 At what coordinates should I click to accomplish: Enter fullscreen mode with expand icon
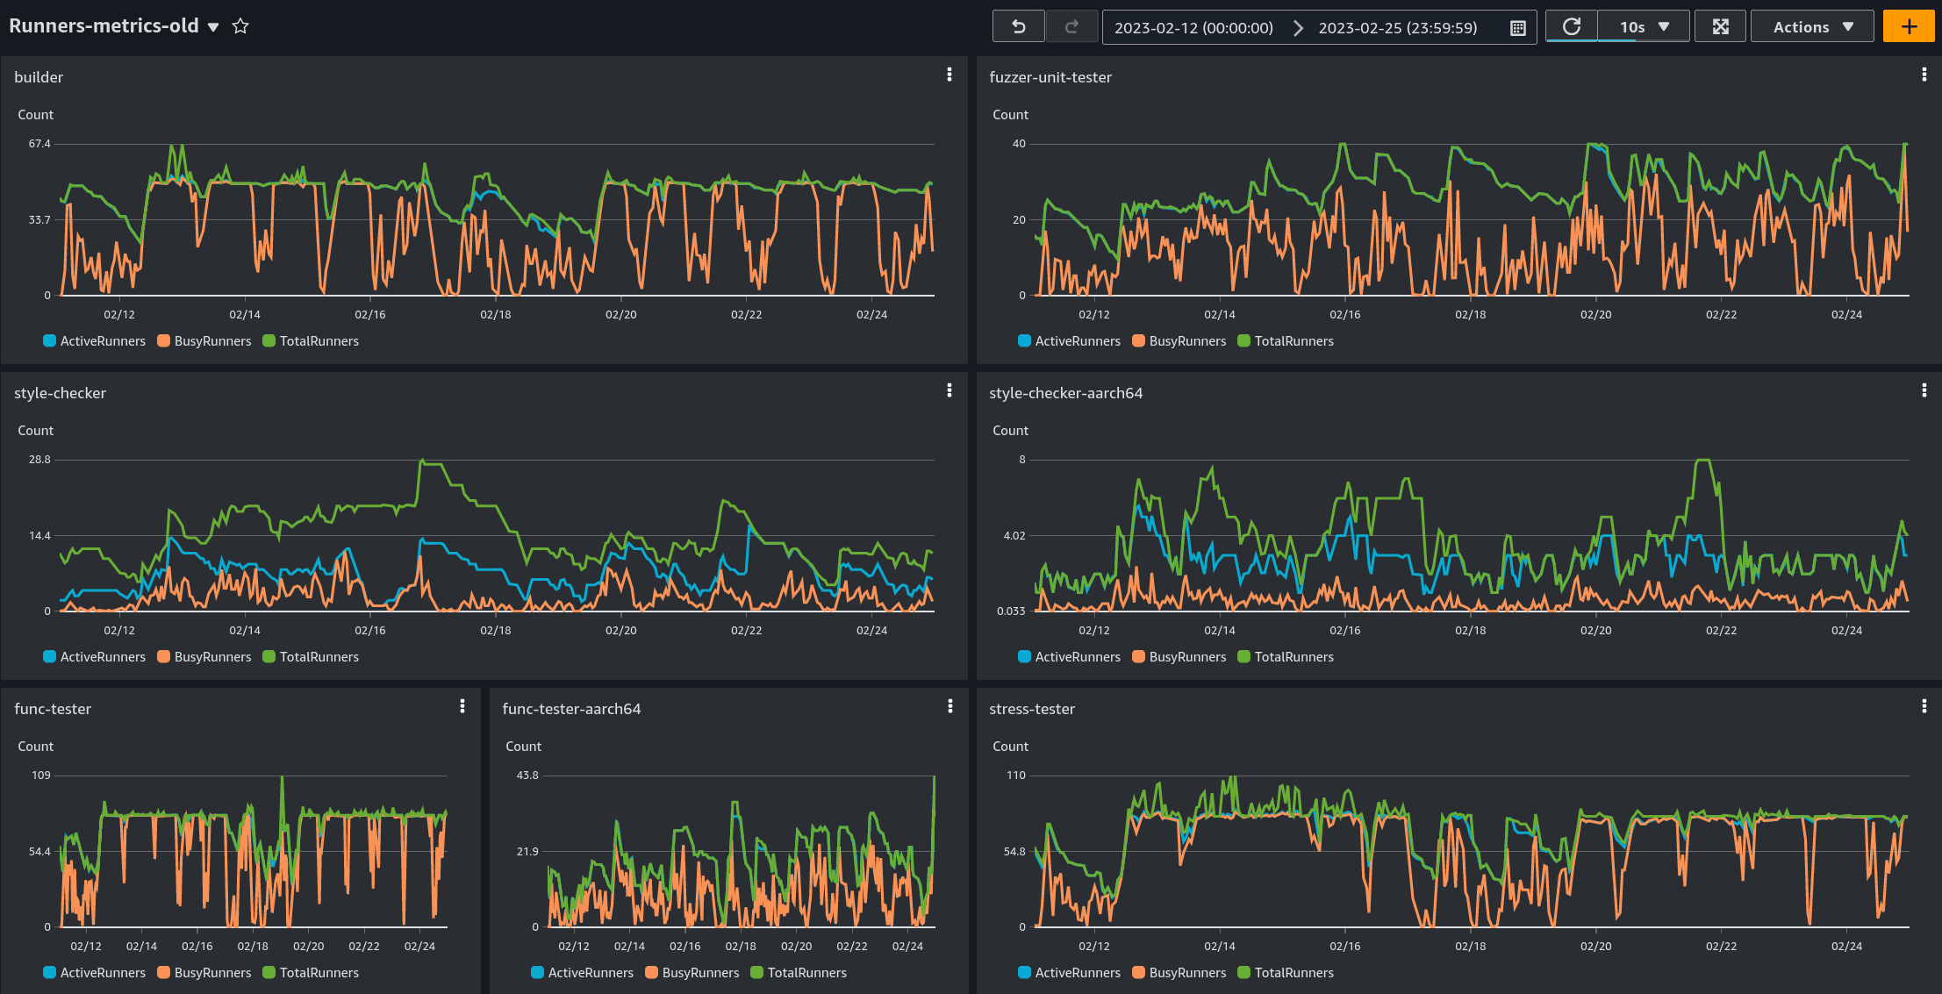coord(1720,26)
